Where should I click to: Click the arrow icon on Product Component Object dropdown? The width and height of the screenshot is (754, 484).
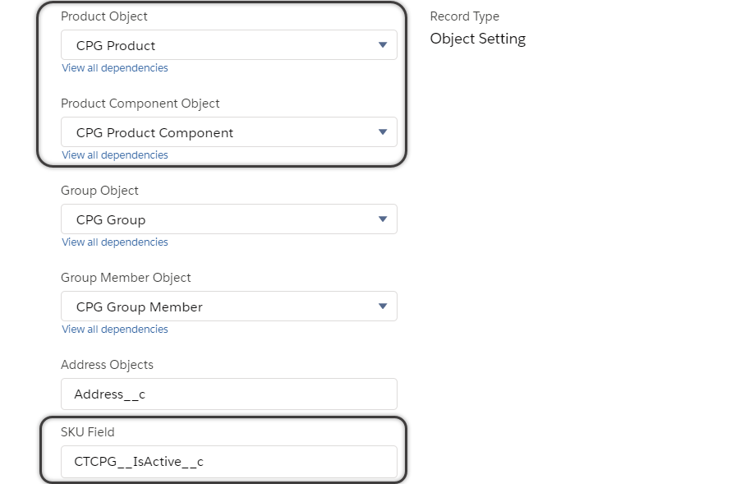click(x=383, y=132)
